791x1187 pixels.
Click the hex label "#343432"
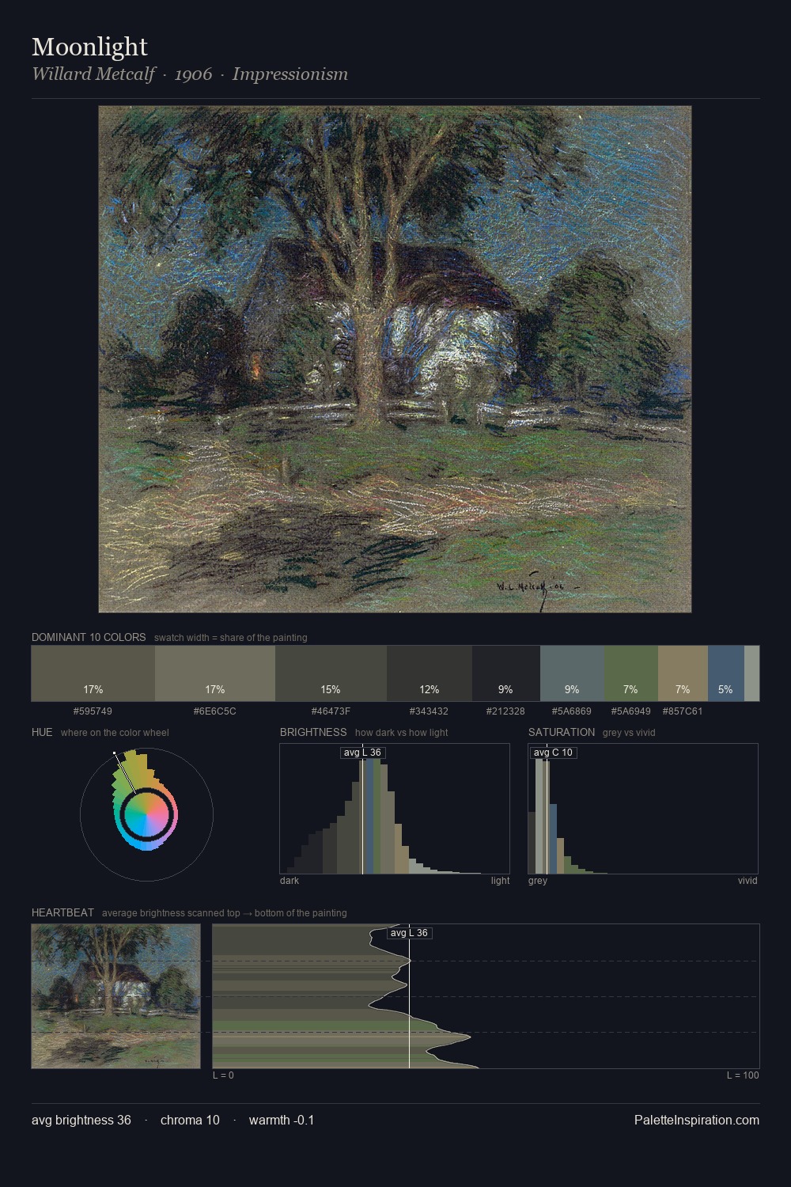(429, 711)
